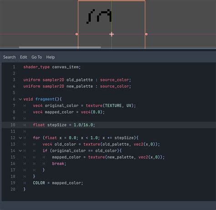Click the sprite center pivot cross

point(112,34)
